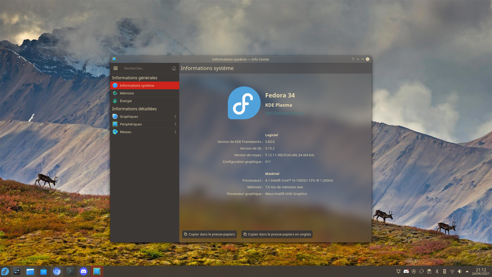The height and width of the screenshot is (277, 492).
Task: Click the Mémoire icon in sidebar
Action: (115, 93)
